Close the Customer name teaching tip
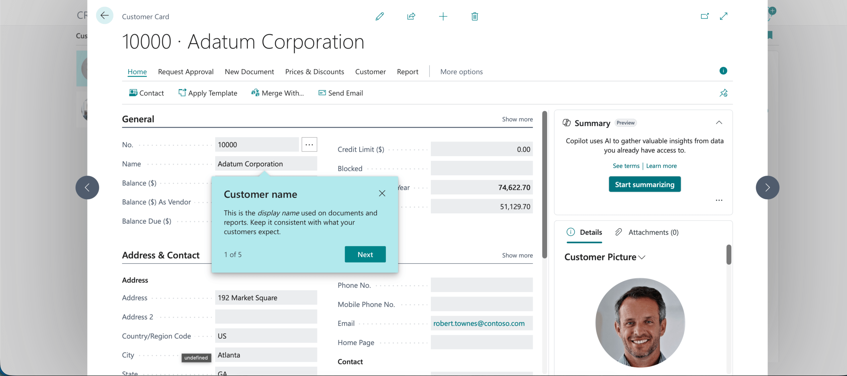 pos(382,193)
